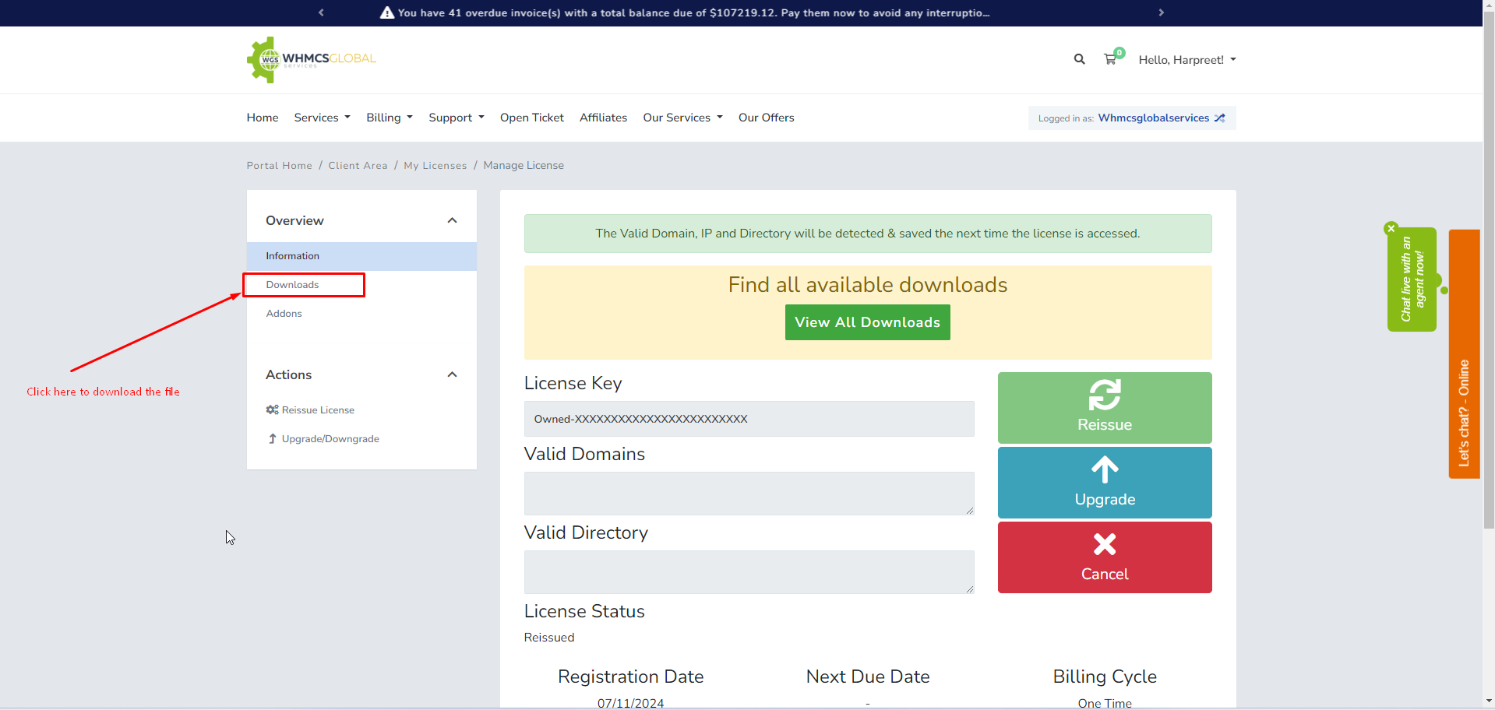Click next arrow on announcement banner

(1161, 12)
